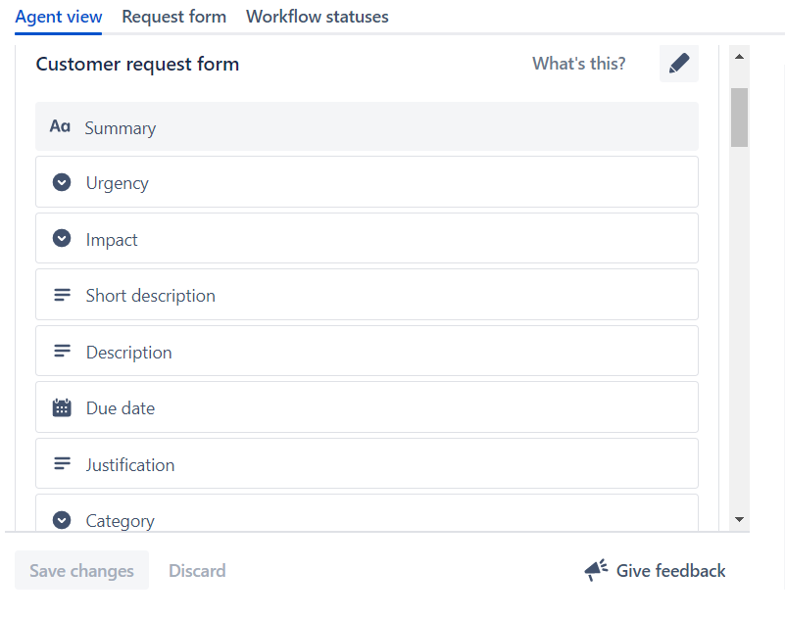Click the Aa text field icon beside Summary
This screenshot has height=618, width=785.
click(x=60, y=125)
